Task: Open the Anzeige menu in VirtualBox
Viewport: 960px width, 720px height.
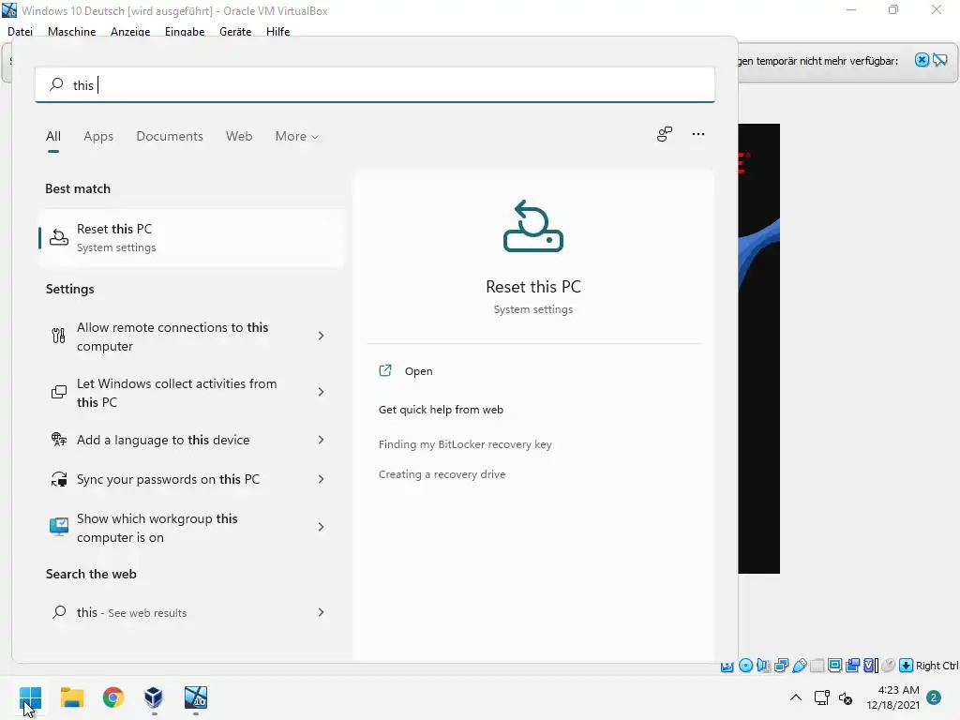Action: (129, 31)
